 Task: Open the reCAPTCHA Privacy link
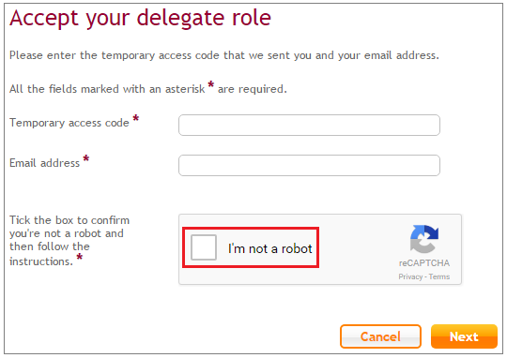[410, 276]
